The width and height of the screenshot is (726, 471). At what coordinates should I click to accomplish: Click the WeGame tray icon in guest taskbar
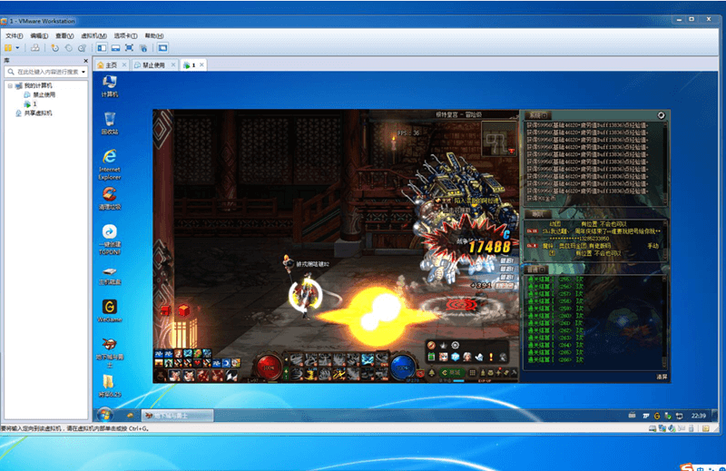tap(656, 416)
